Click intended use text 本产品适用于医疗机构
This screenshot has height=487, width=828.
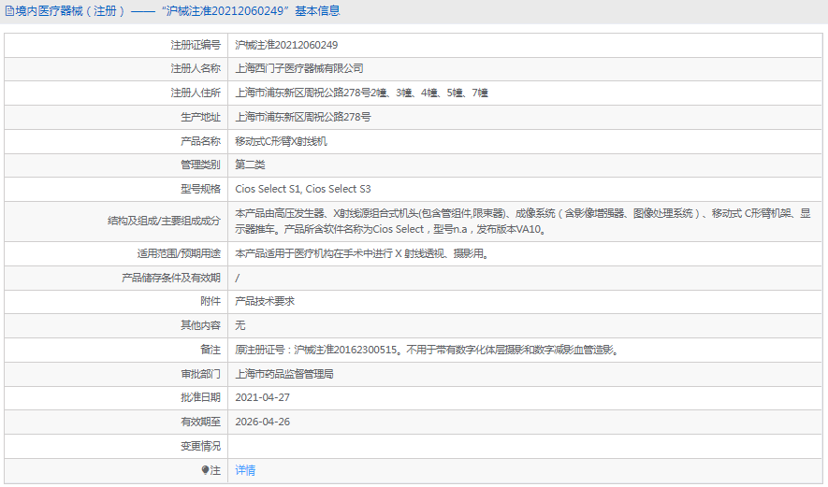click(x=362, y=254)
